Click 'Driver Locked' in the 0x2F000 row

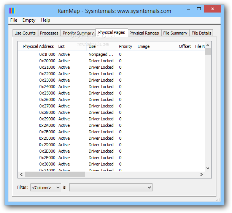tap(101, 158)
